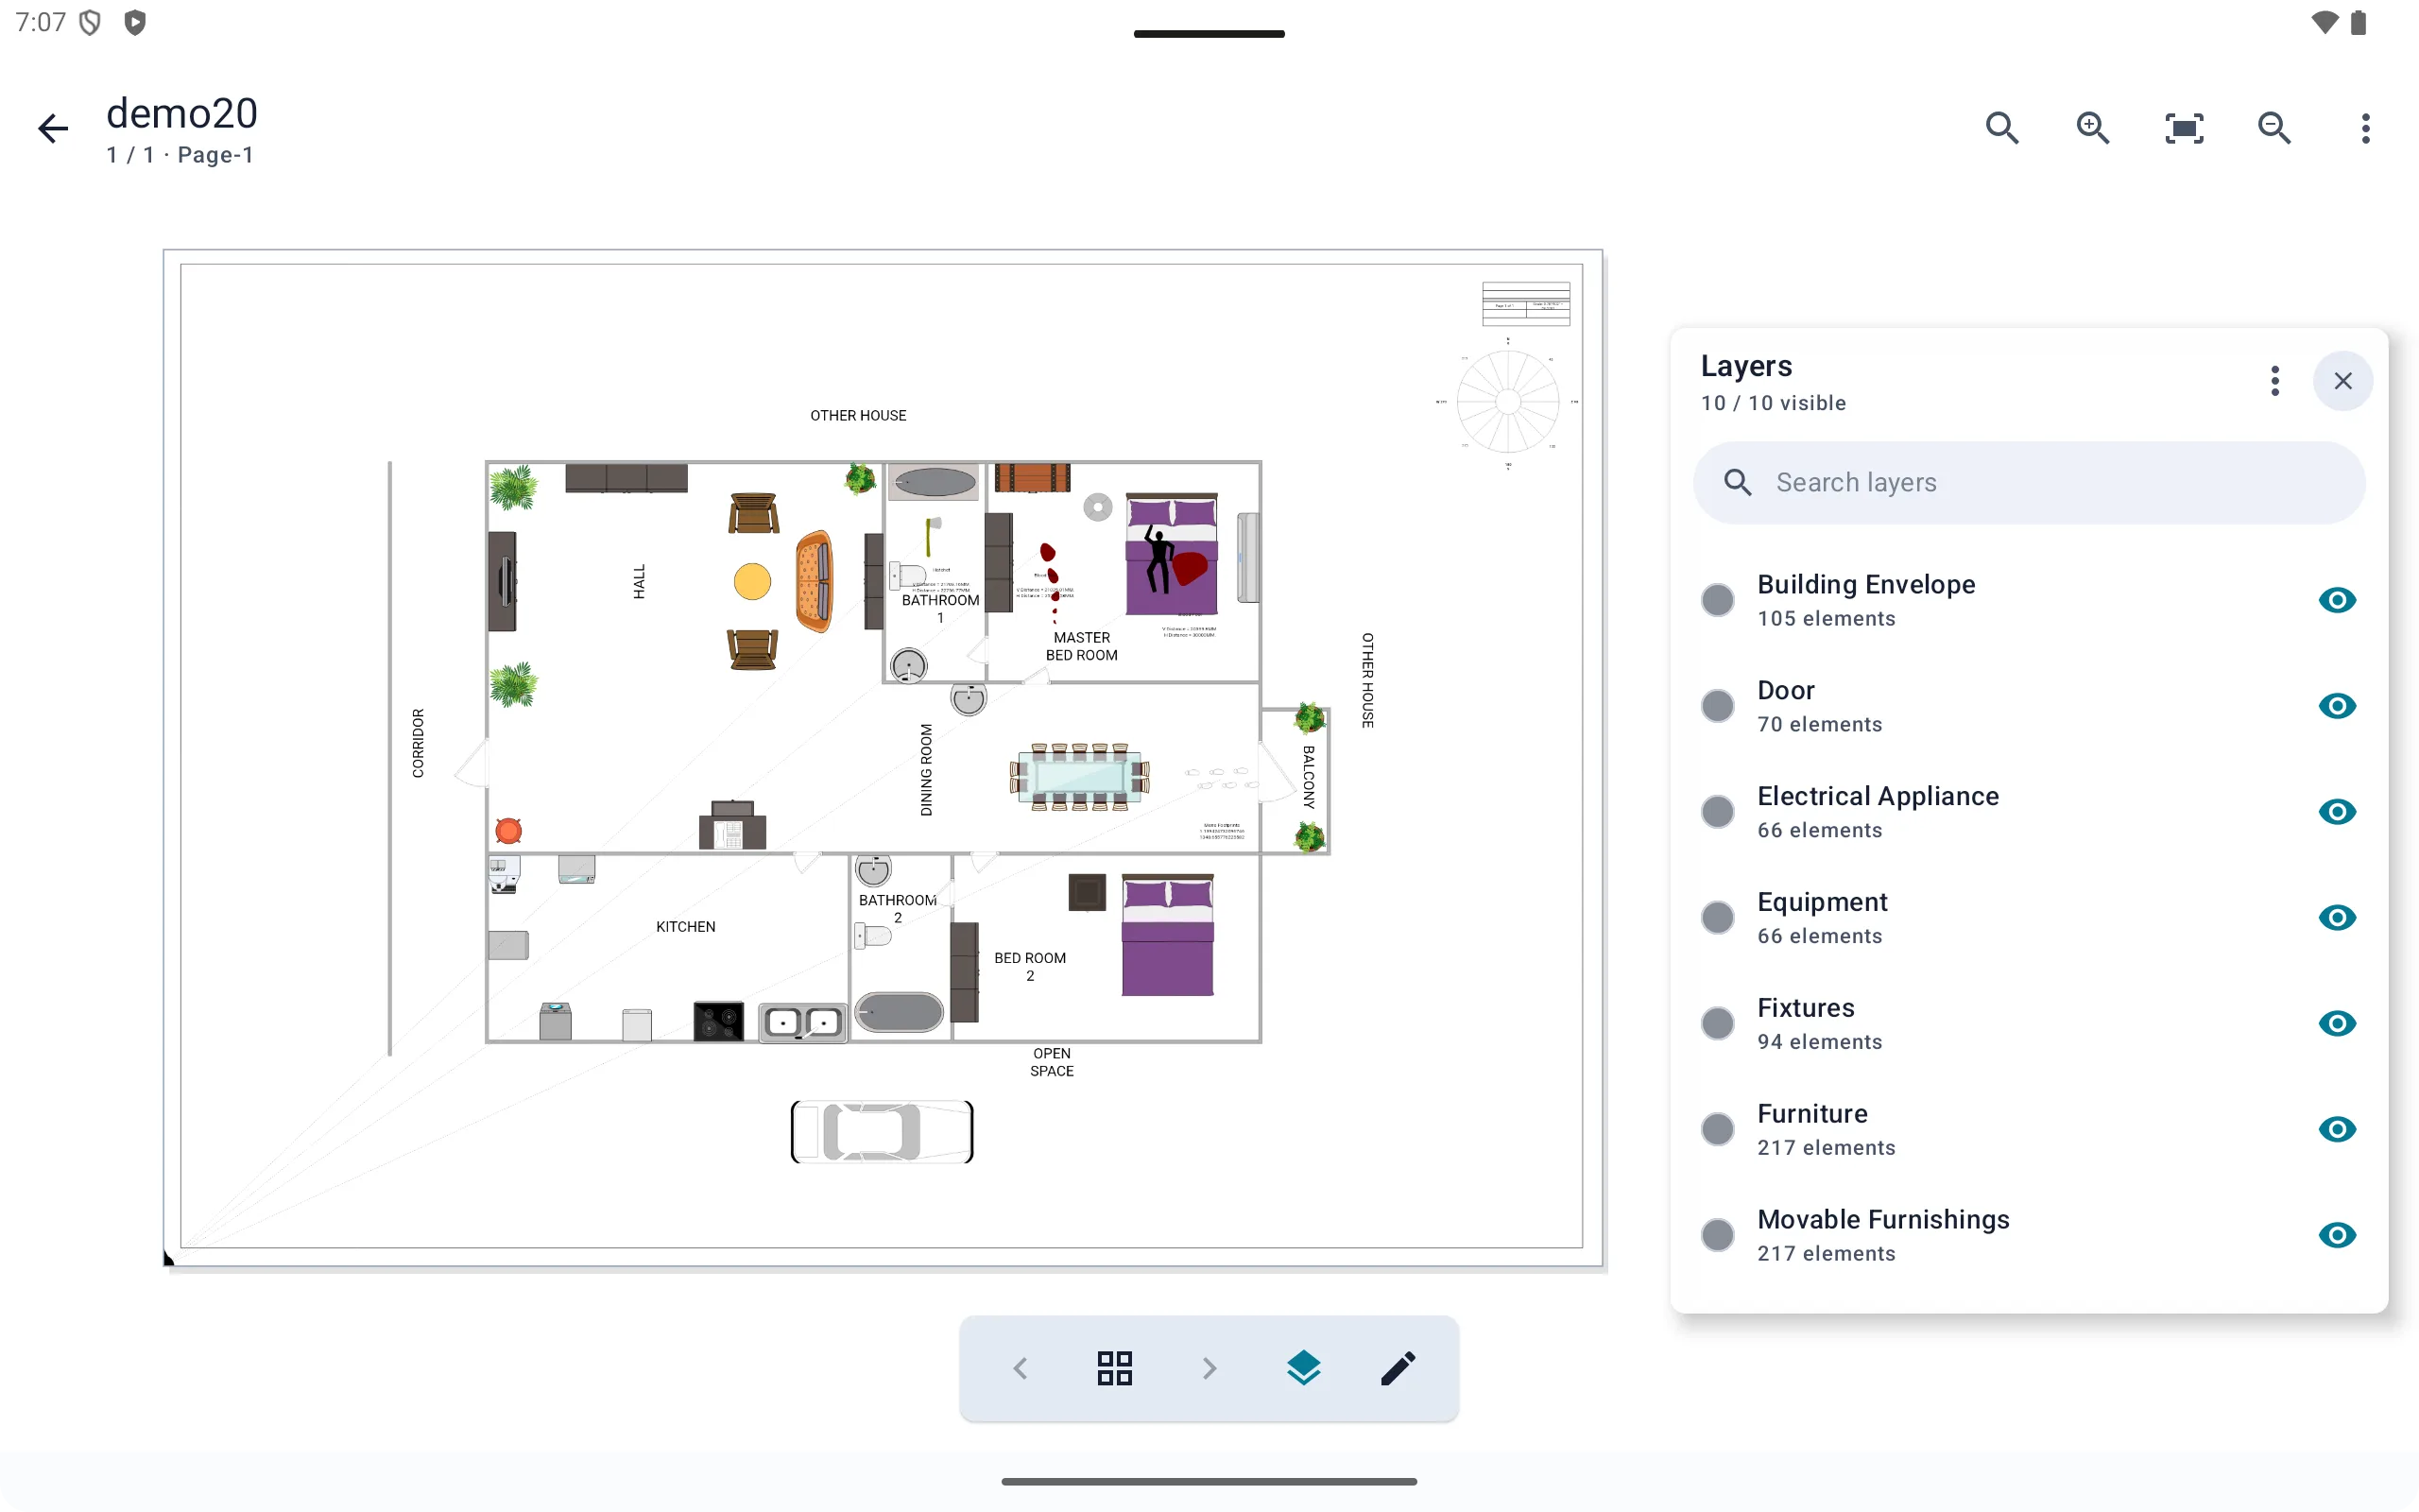Click the master bedroom purple bed
2419x1512 pixels.
click(x=1172, y=554)
